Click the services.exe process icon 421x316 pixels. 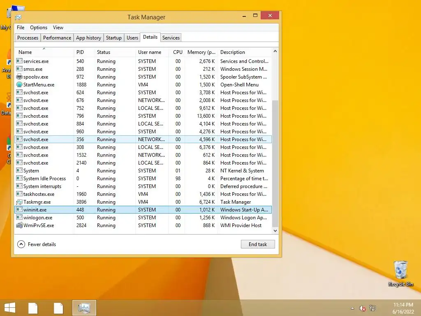[x=19, y=61]
